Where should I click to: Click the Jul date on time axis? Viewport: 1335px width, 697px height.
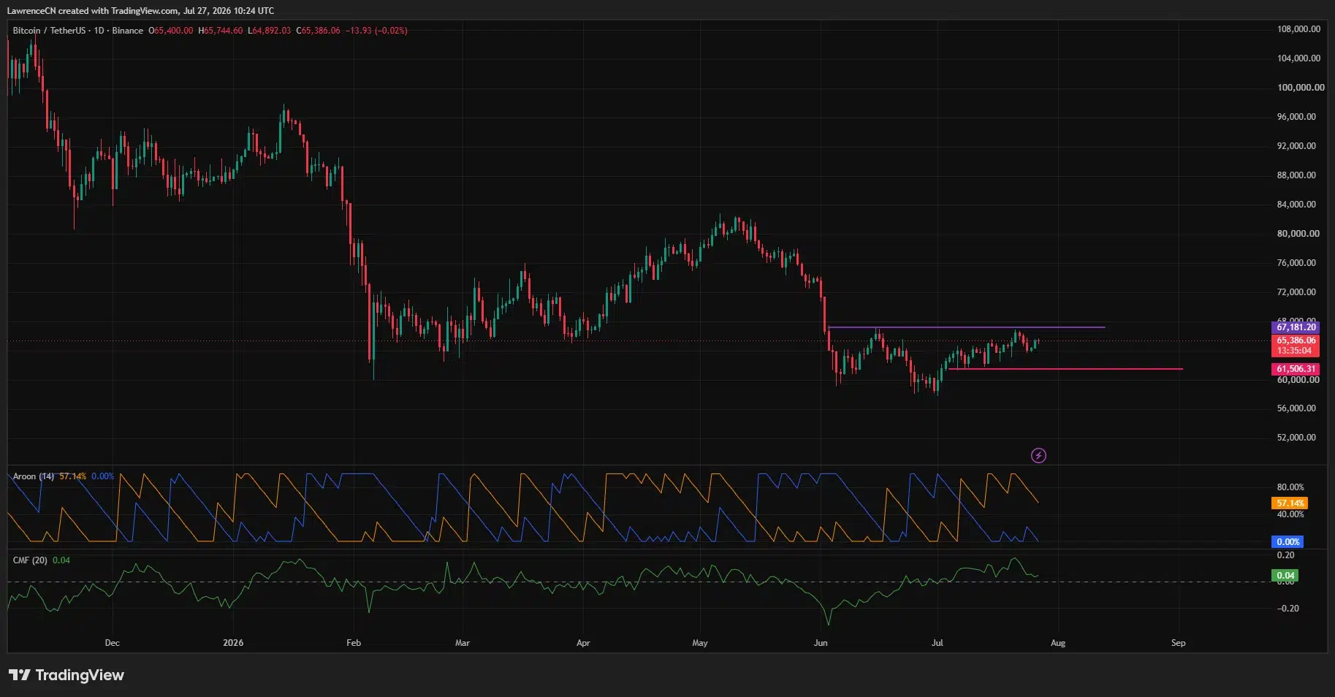[937, 643]
